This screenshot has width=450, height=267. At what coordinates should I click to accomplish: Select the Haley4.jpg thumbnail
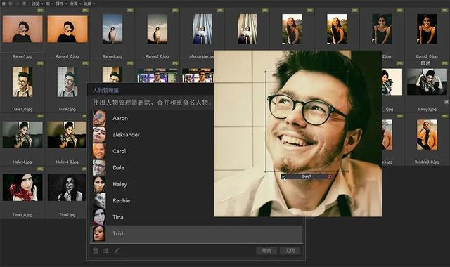click(22, 134)
